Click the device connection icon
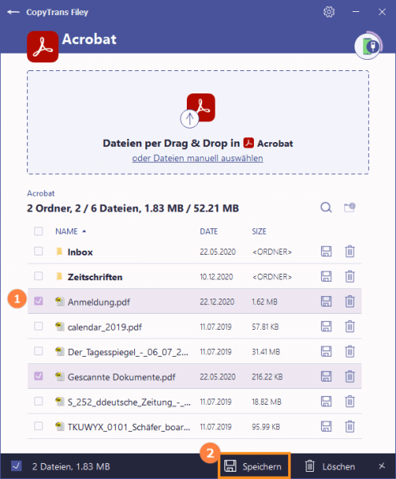 click(368, 46)
